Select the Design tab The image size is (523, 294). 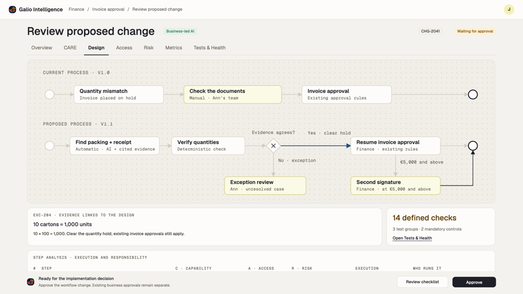point(96,48)
